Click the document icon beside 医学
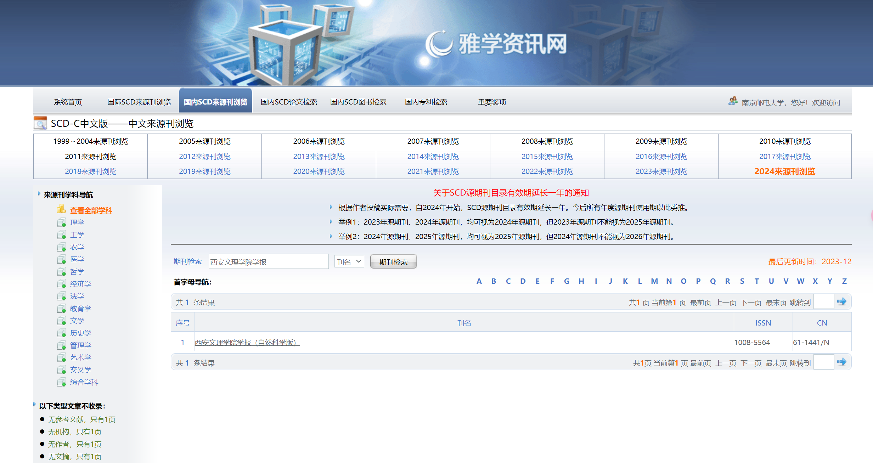873x463 pixels. 61,259
